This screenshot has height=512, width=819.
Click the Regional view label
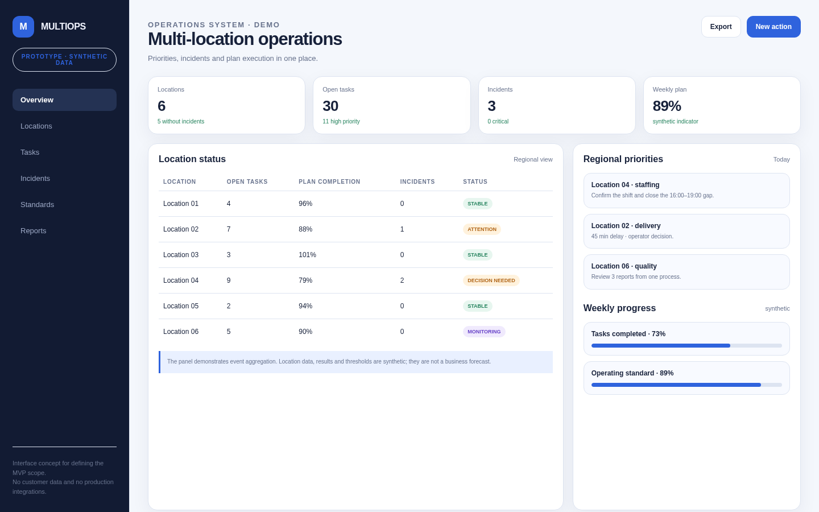coord(533,159)
